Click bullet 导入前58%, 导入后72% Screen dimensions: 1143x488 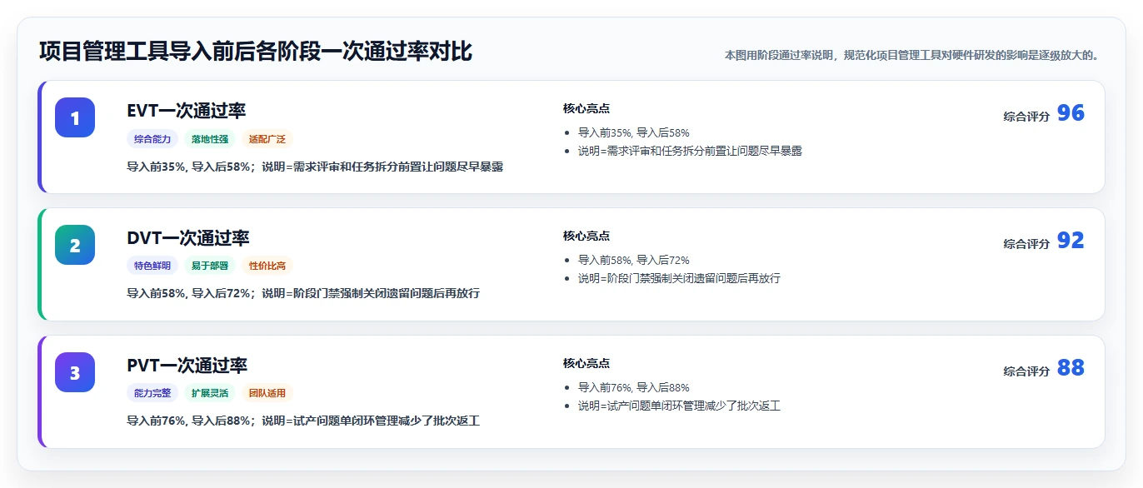pos(634,260)
